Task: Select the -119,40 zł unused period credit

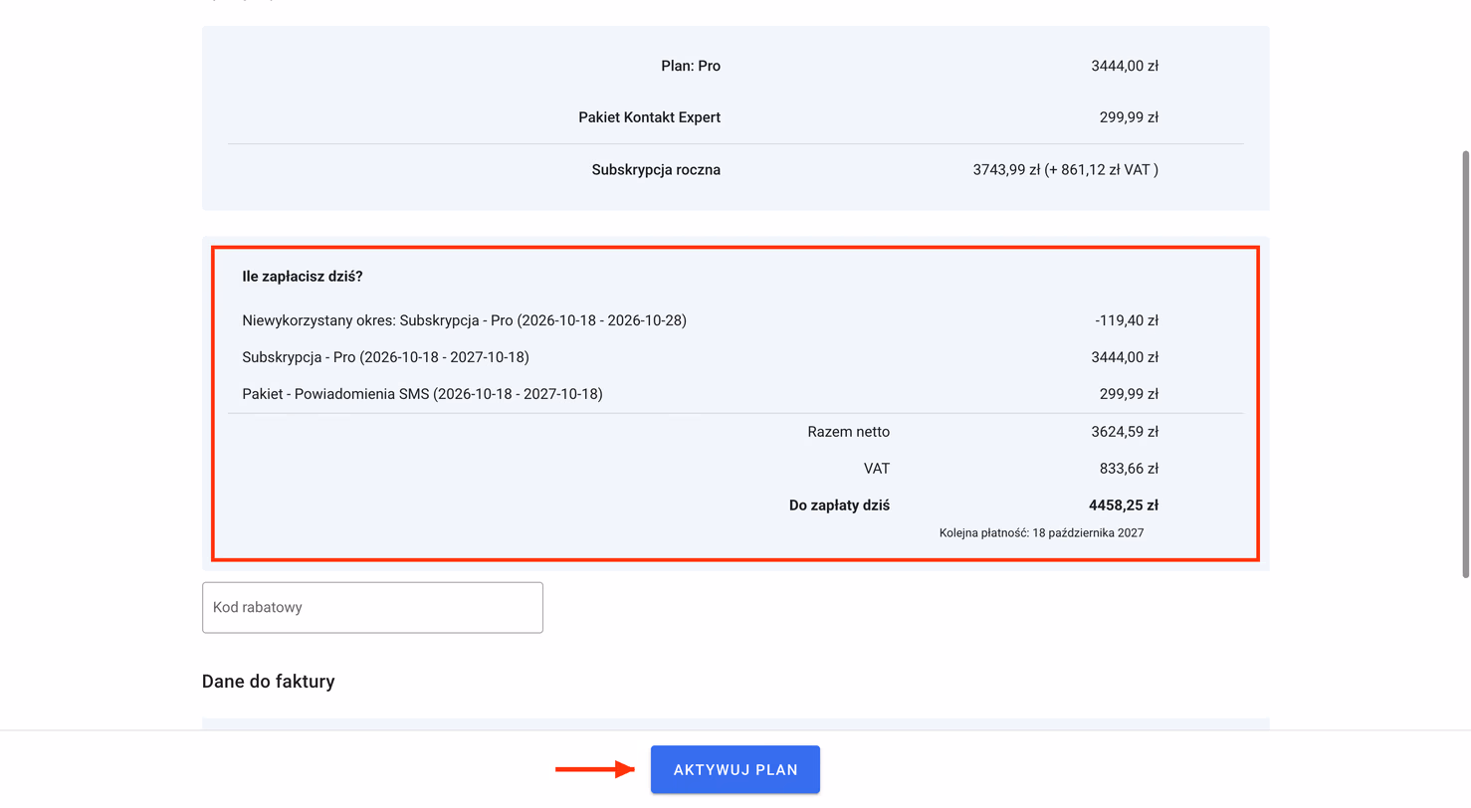Action: (1127, 320)
